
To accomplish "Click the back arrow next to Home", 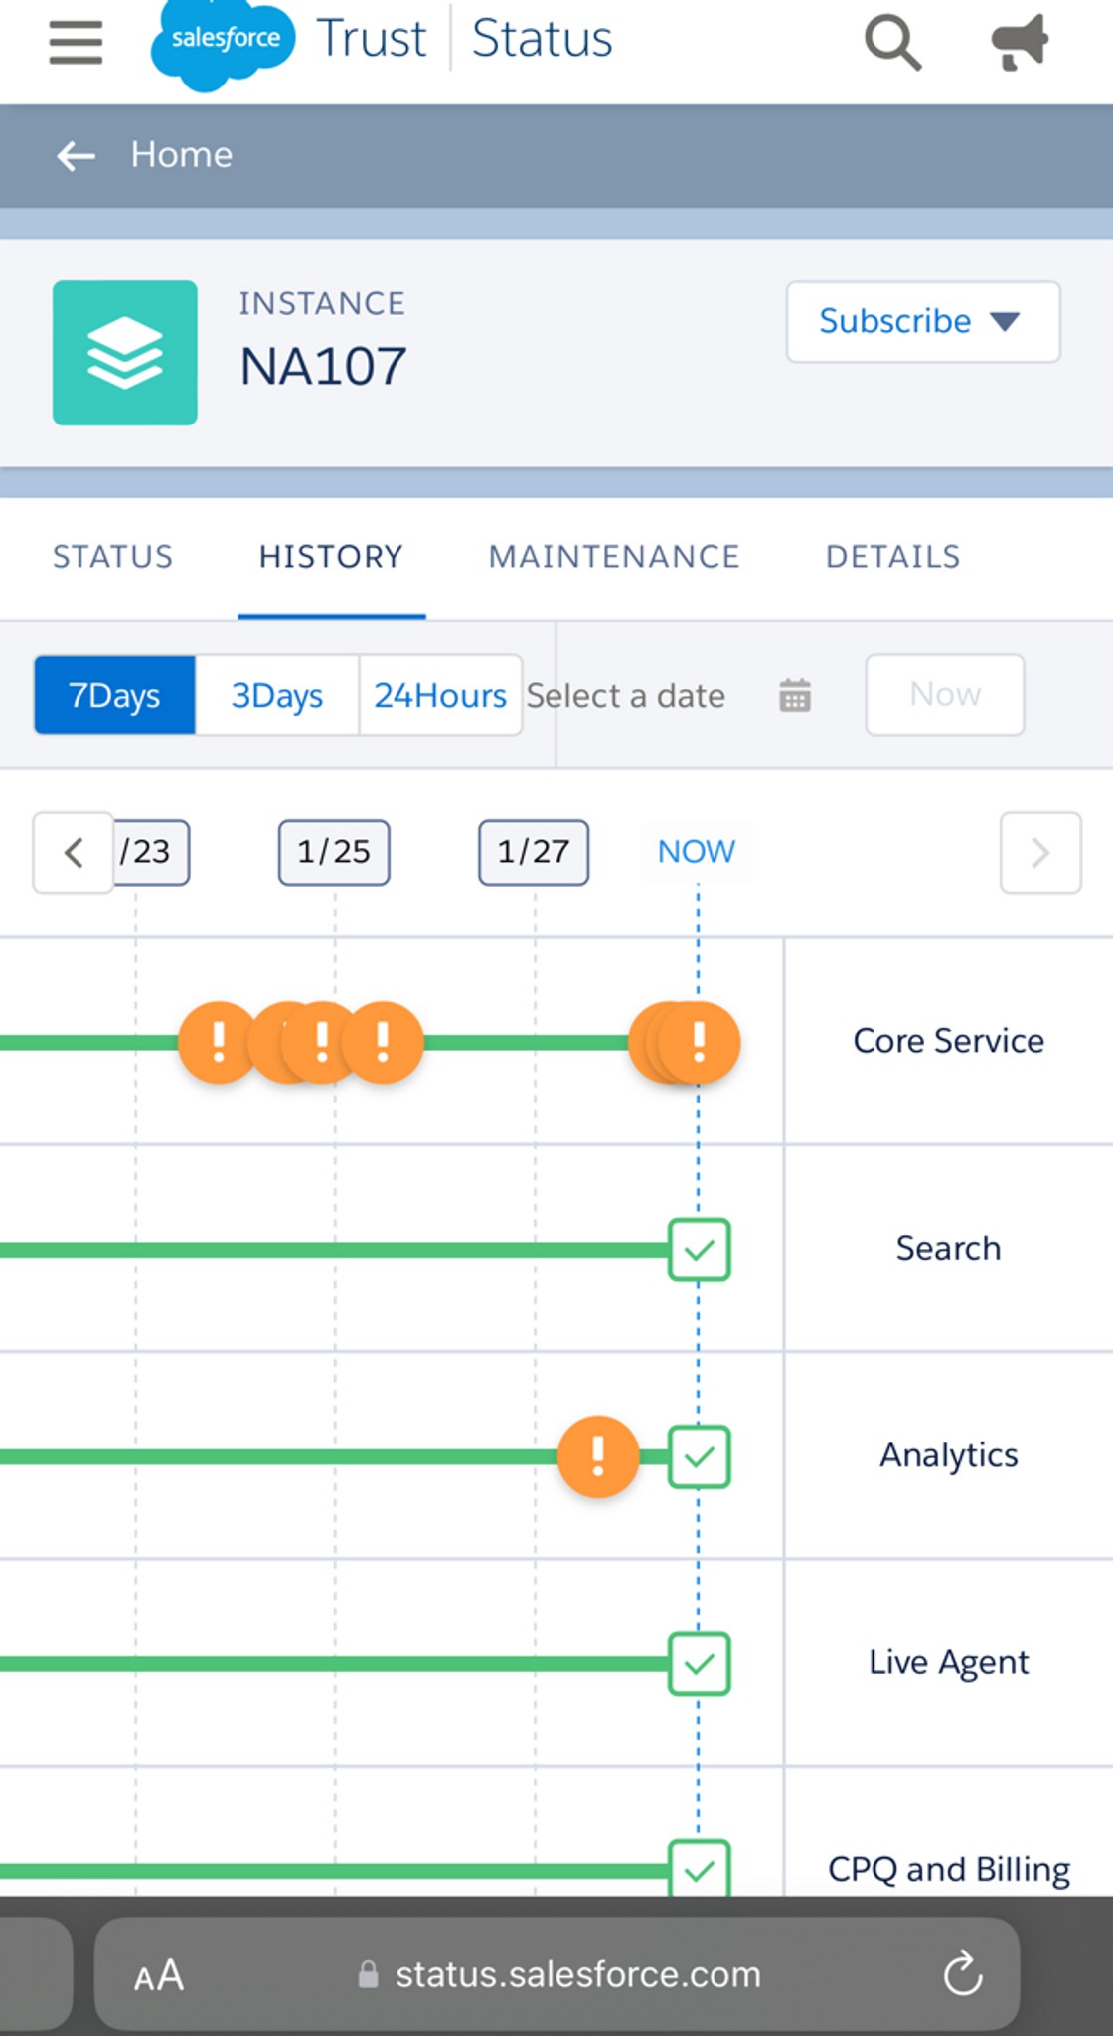I will pos(76,155).
